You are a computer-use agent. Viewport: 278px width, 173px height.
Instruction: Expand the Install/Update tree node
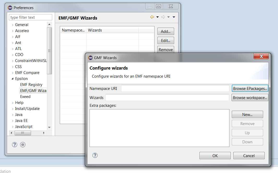(x=13, y=109)
